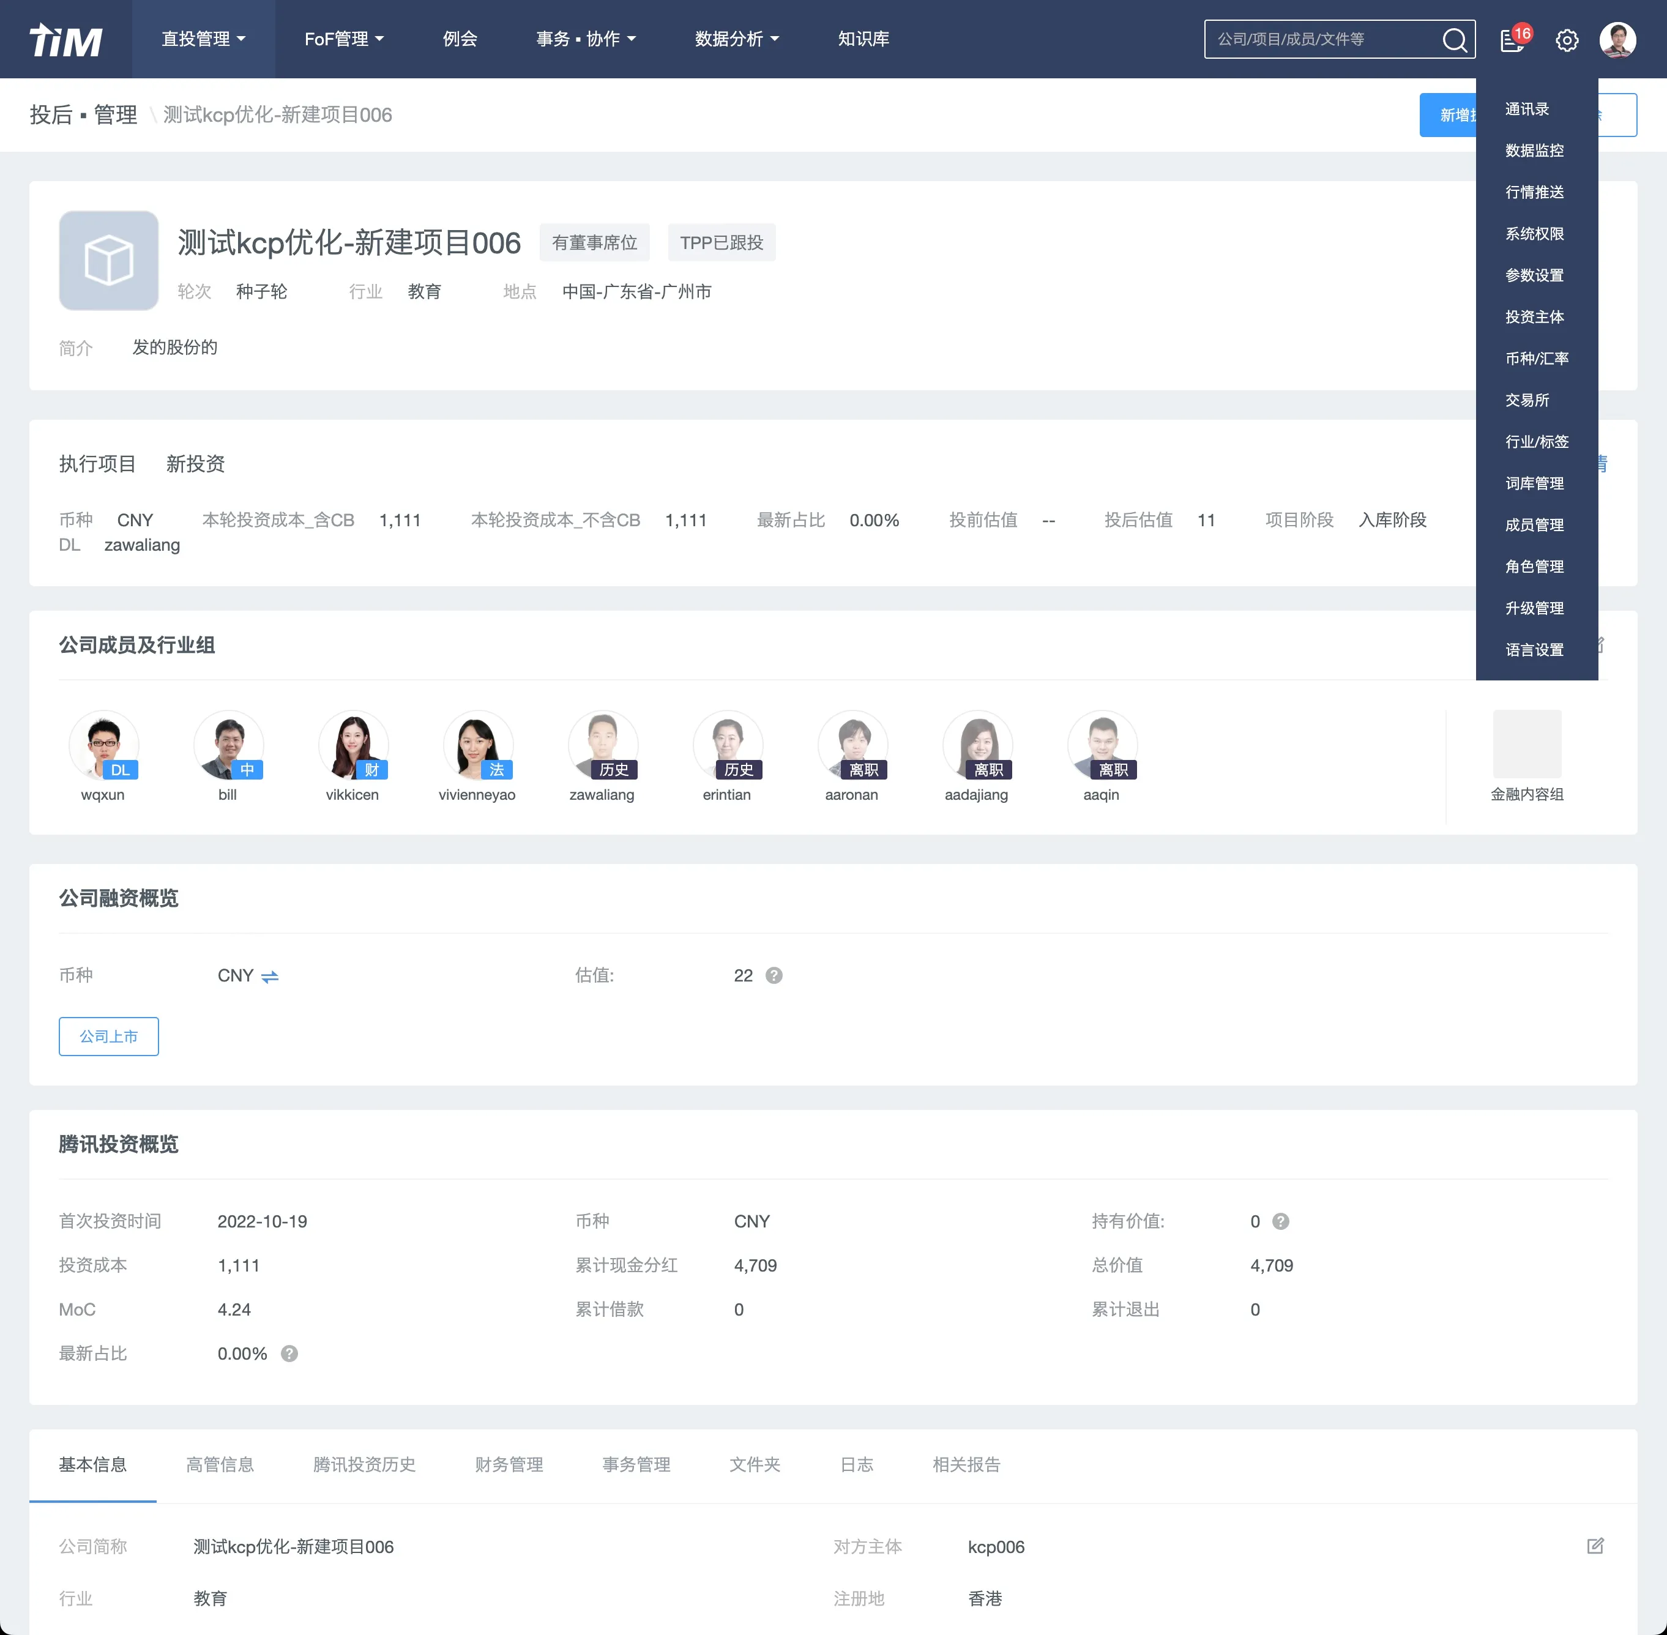Click the TiM logo

click(x=65, y=40)
